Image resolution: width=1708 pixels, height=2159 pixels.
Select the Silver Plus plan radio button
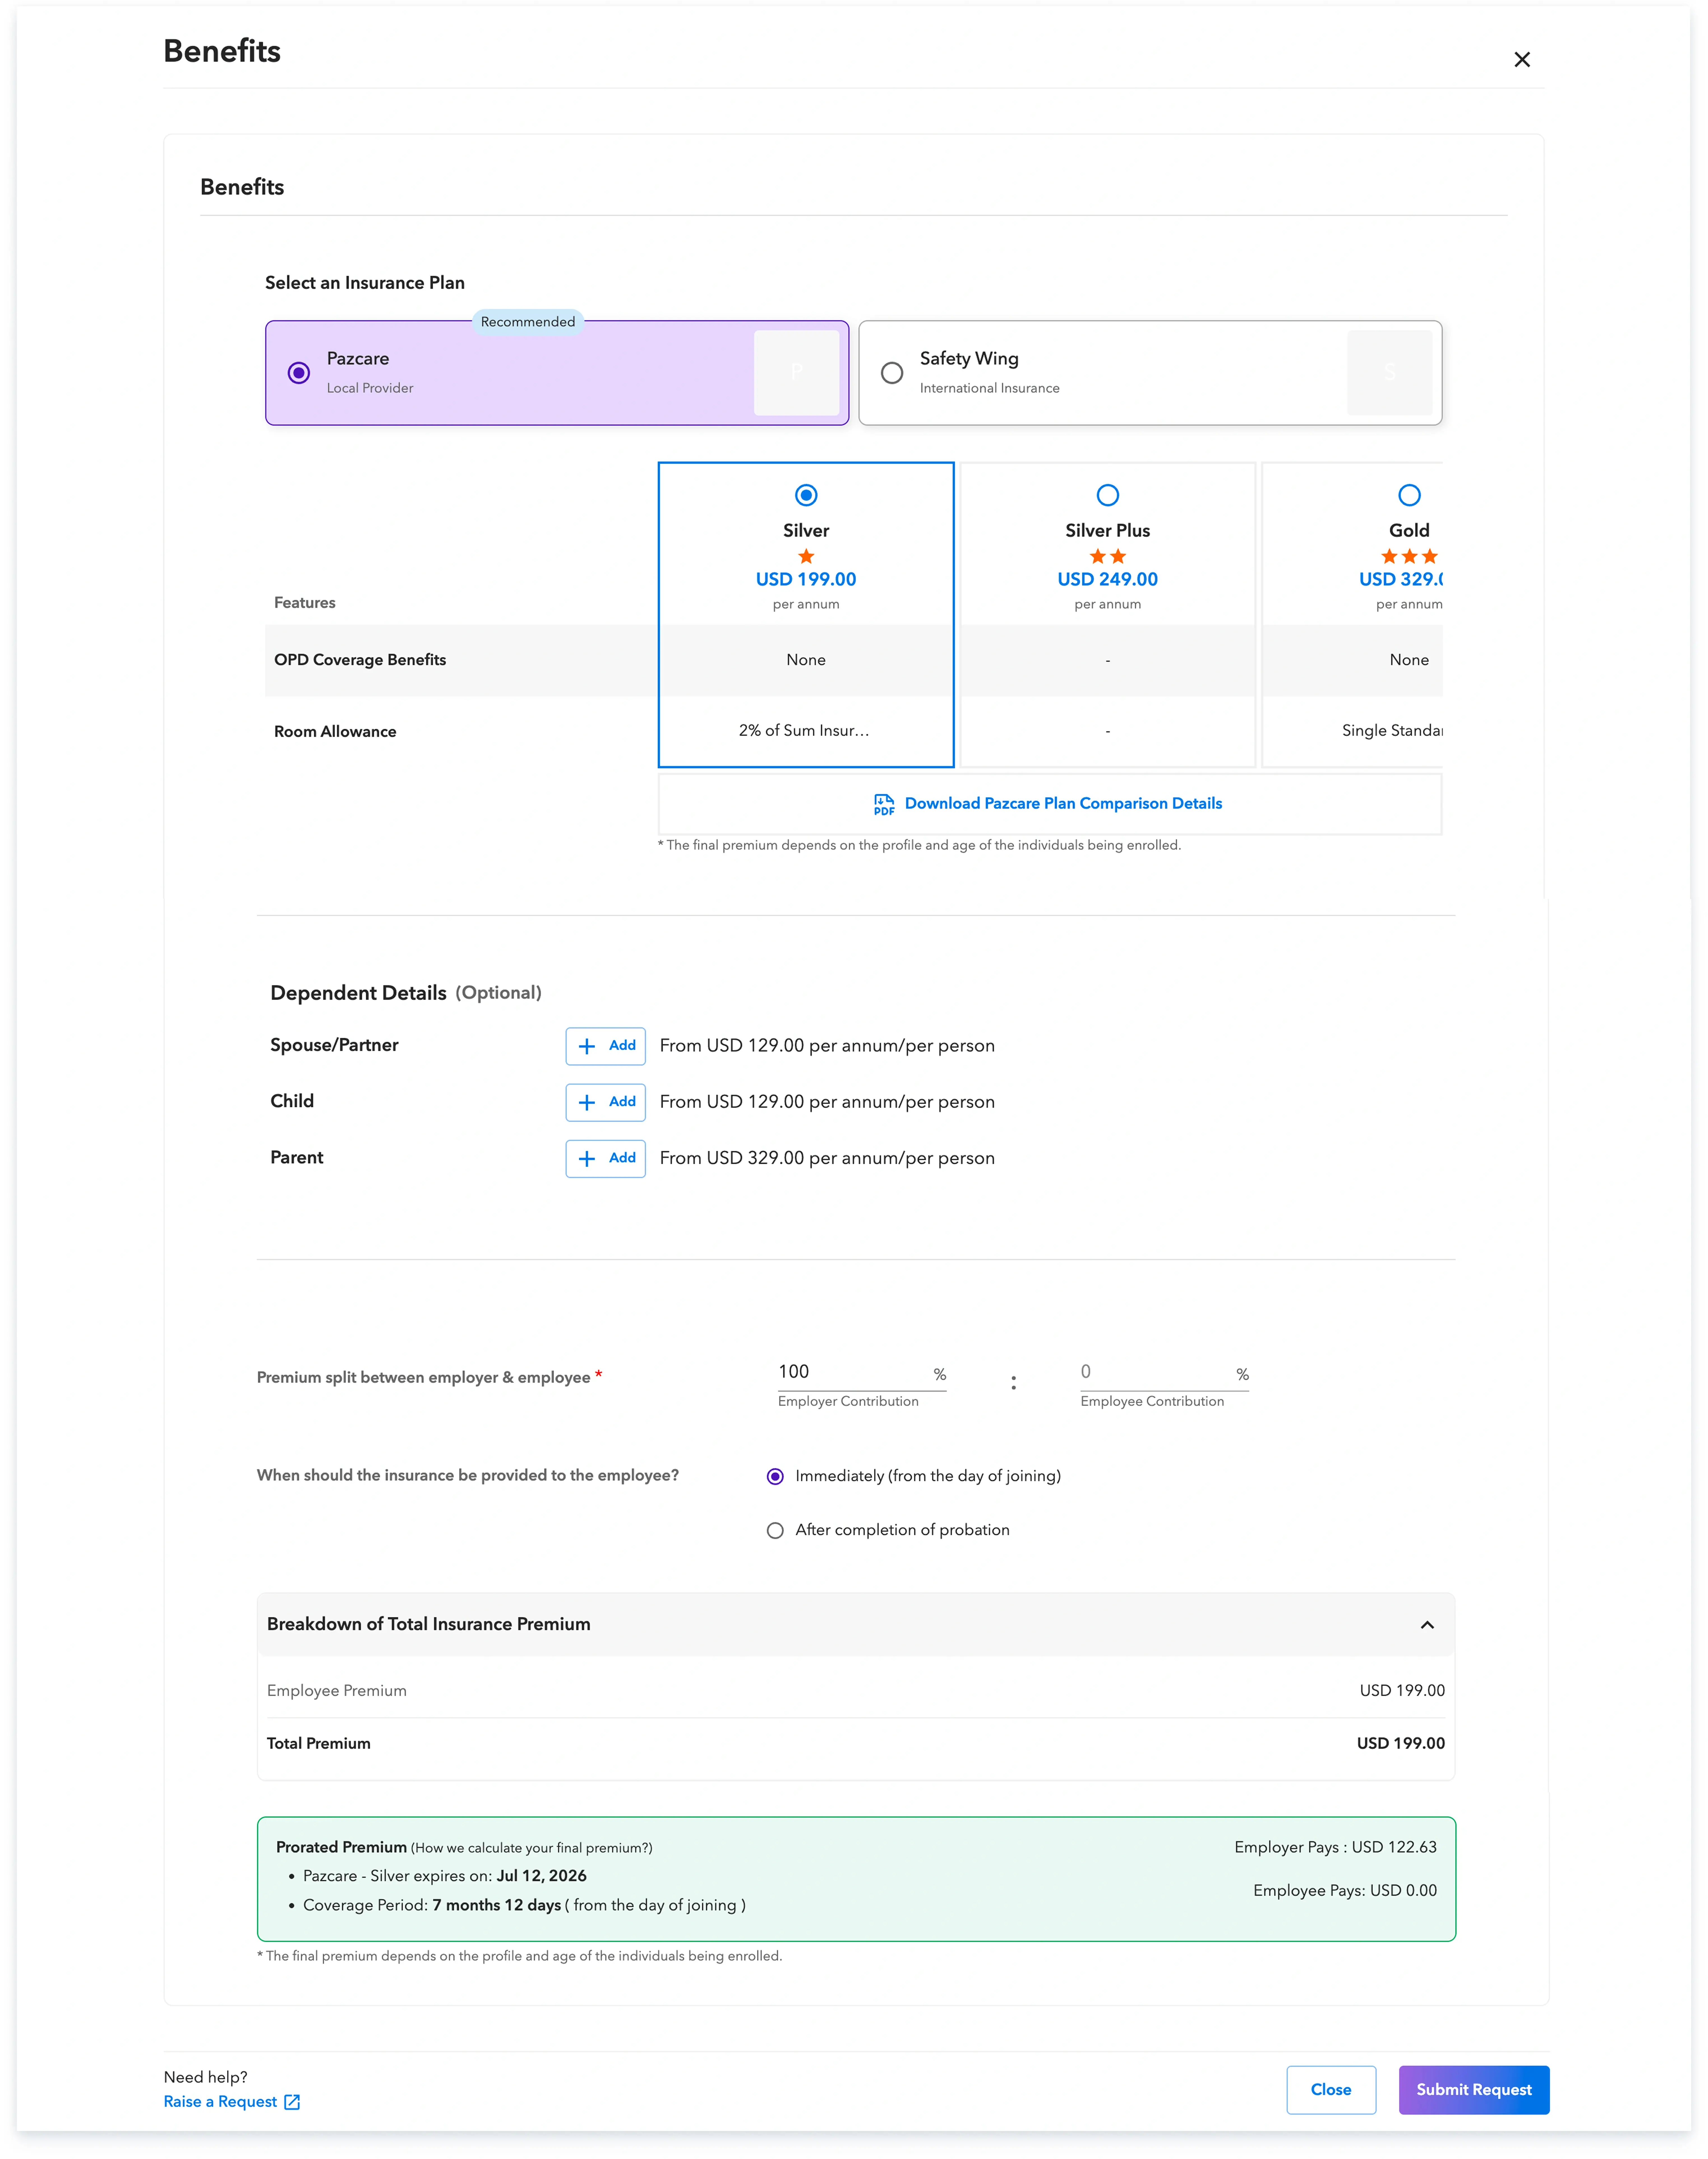[x=1107, y=495]
